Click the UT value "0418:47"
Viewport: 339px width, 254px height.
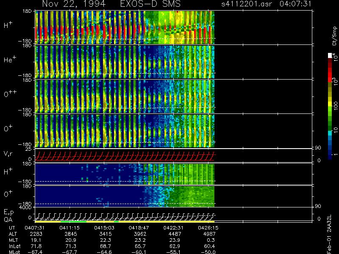point(139,228)
